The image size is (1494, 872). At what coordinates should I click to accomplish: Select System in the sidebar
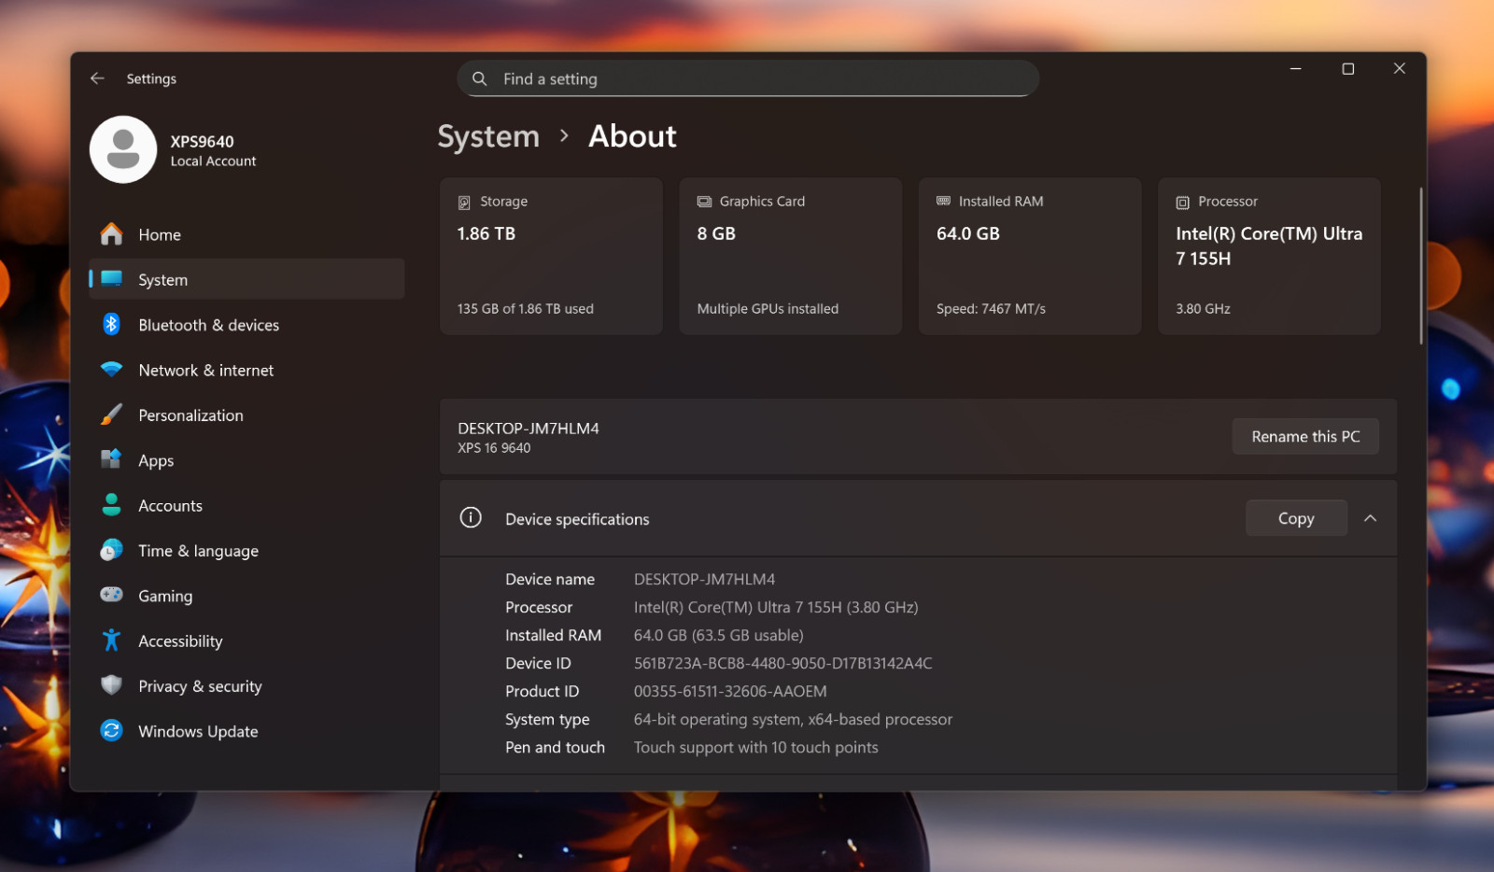247,279
